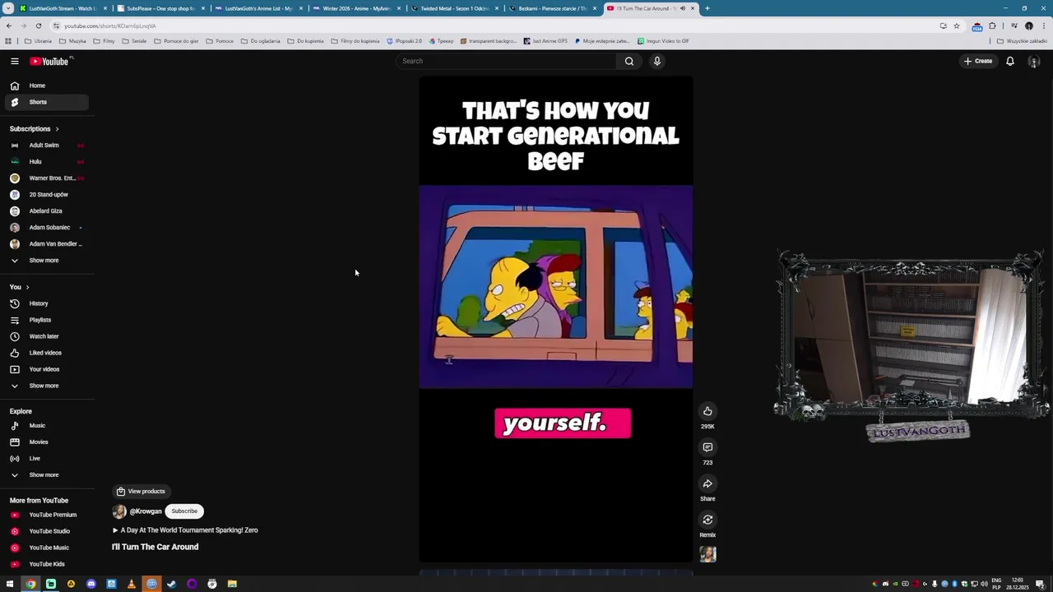Open the Wszystkie zakładki bookmarks folder
The image size is (1053, 592).
[x=1023, y=40]
